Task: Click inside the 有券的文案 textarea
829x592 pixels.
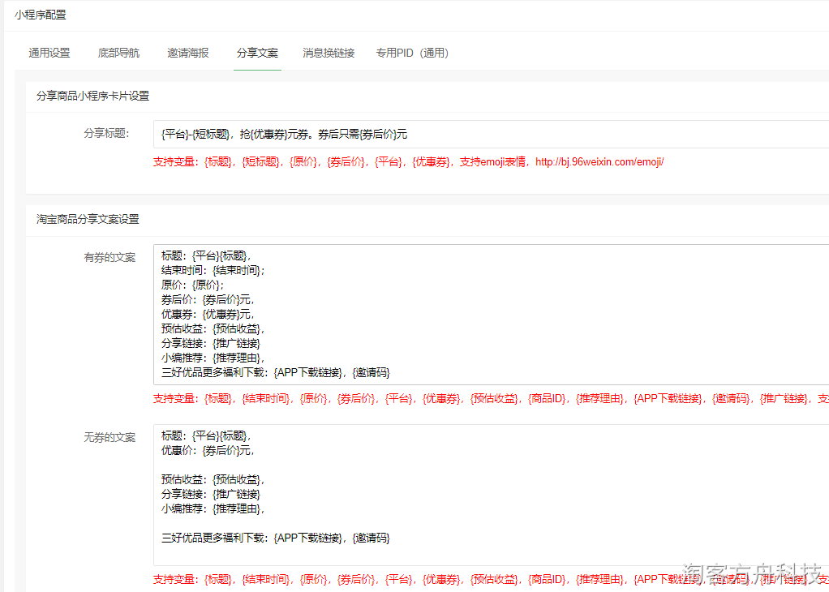Action: (x=492, y=315)
